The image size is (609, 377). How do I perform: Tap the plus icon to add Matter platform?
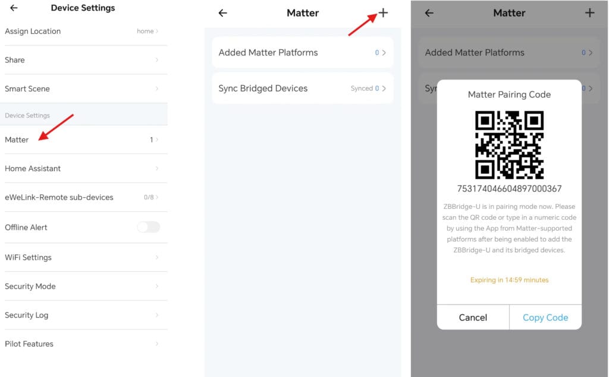click(x=383, y=12)
